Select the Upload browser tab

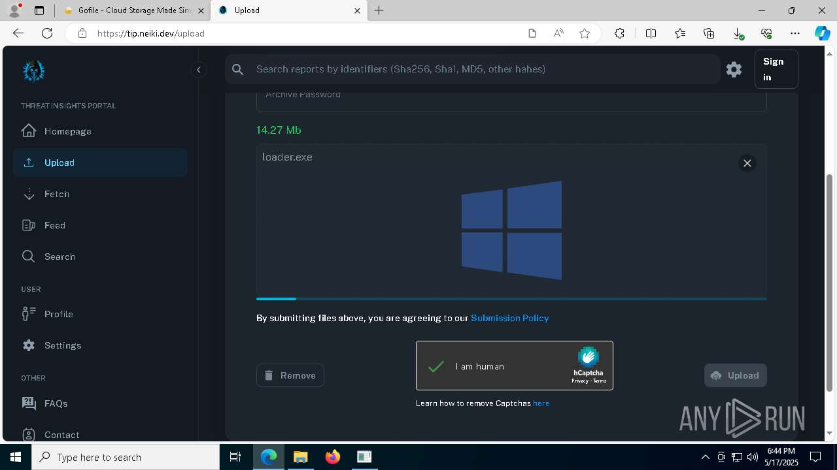[288, 10]
